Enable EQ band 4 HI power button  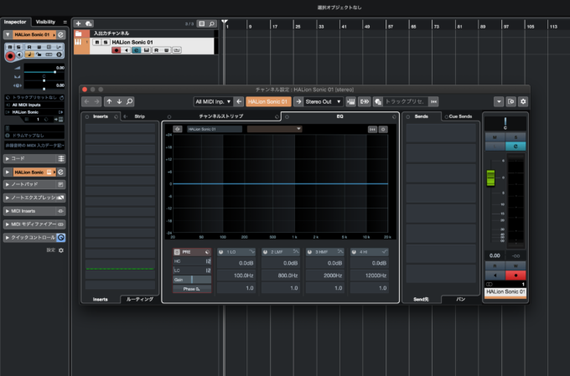click(x=354, y=252)
